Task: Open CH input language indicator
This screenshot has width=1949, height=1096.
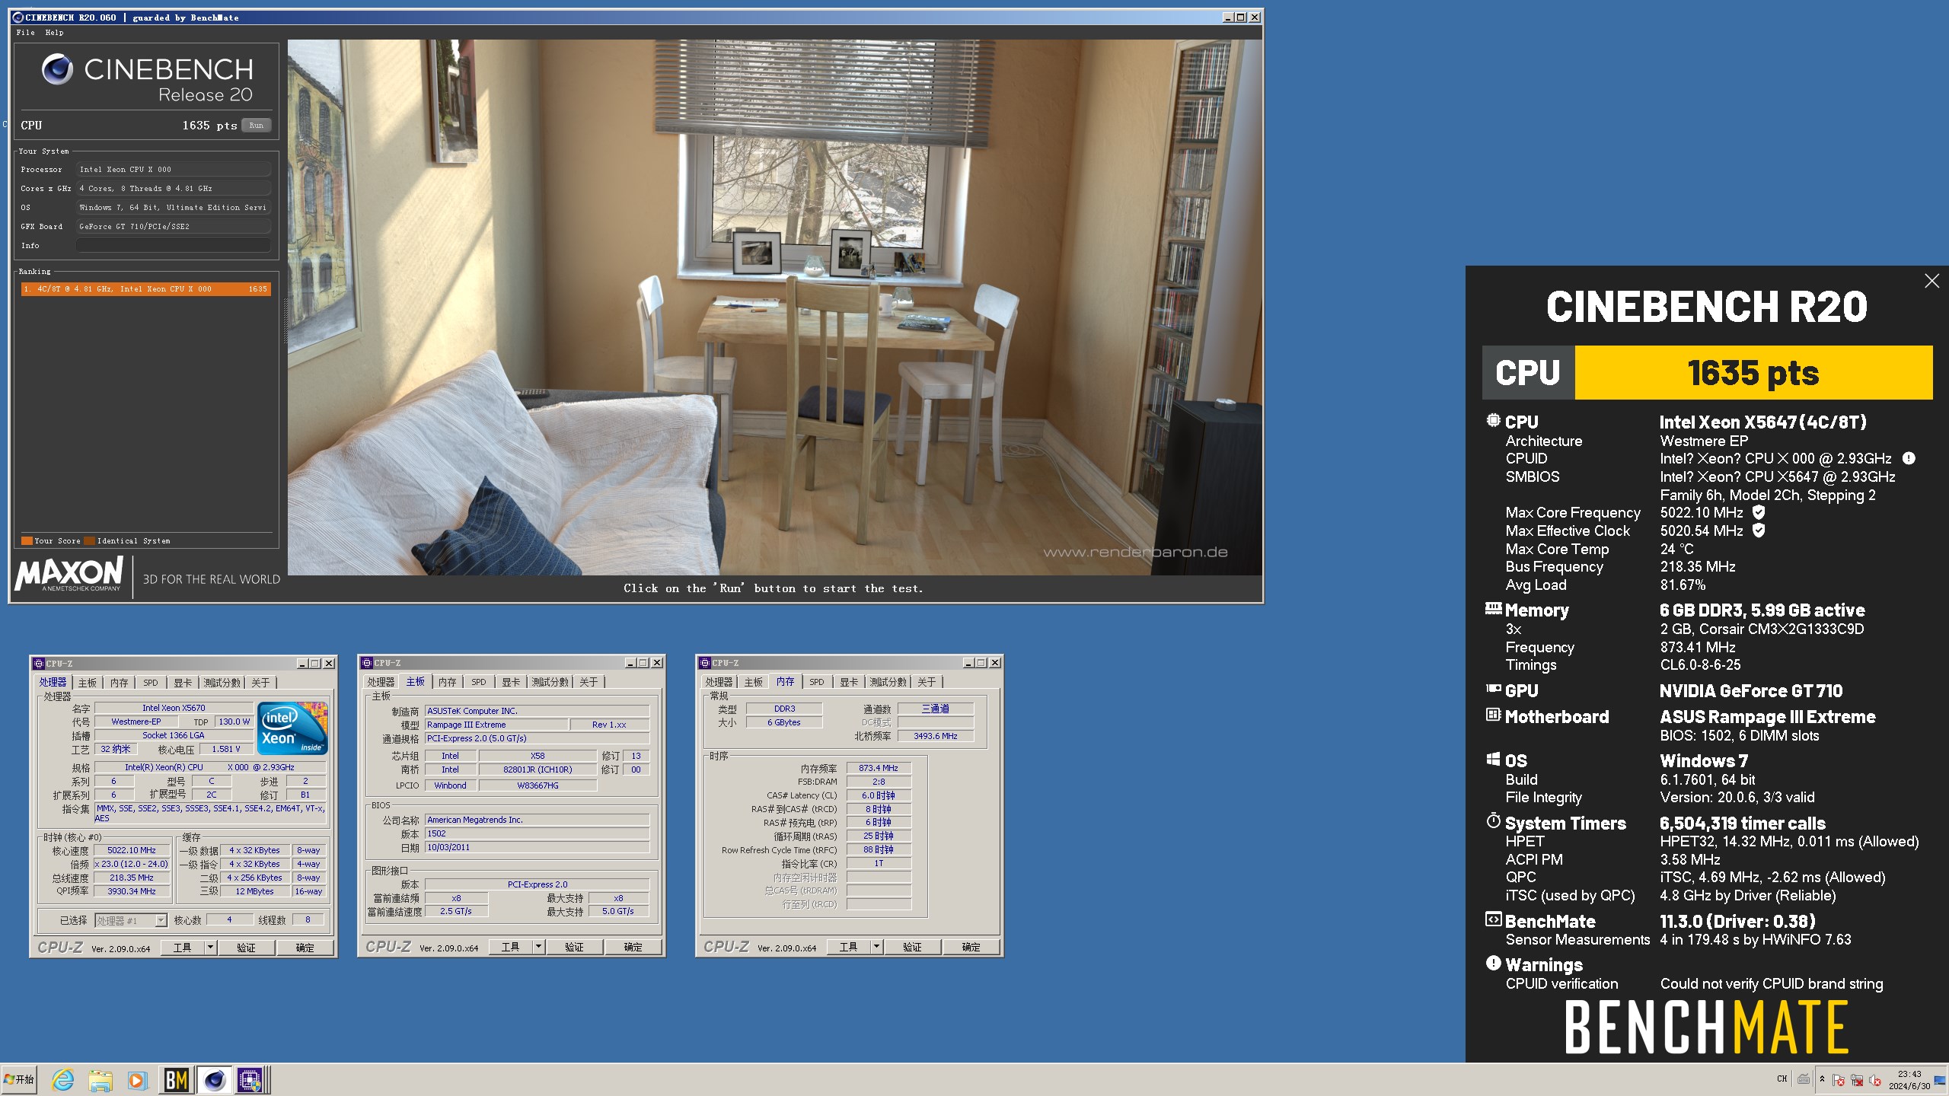Action: click(1782, 1079)
